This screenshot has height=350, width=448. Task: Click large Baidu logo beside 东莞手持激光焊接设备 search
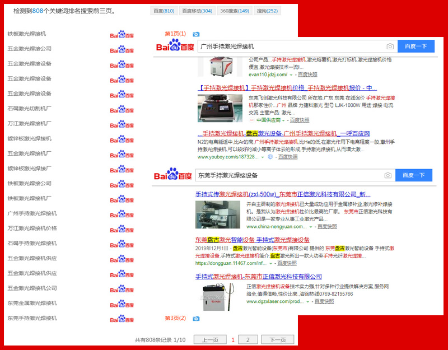pyautogui.click(x=173, y=174)
